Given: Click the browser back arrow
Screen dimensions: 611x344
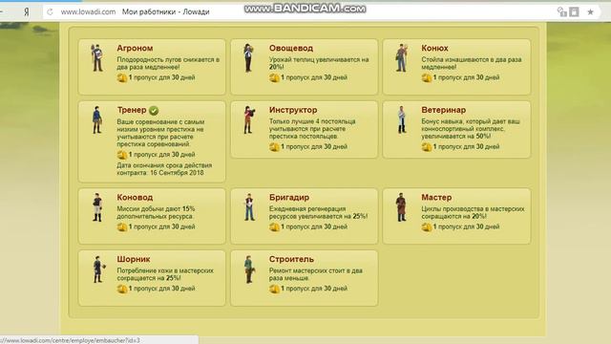Looking at the screenshot, I should [2, 12].
